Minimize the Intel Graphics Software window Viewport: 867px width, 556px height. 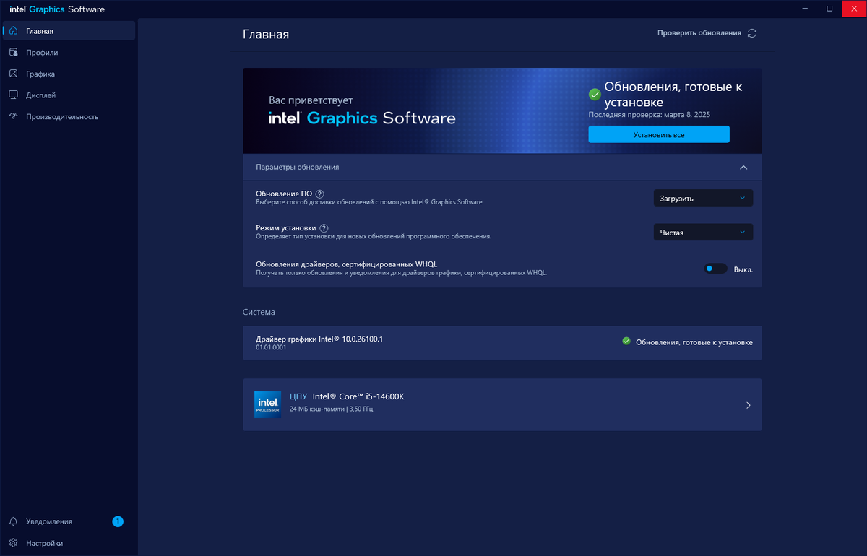tap(805, 9)
